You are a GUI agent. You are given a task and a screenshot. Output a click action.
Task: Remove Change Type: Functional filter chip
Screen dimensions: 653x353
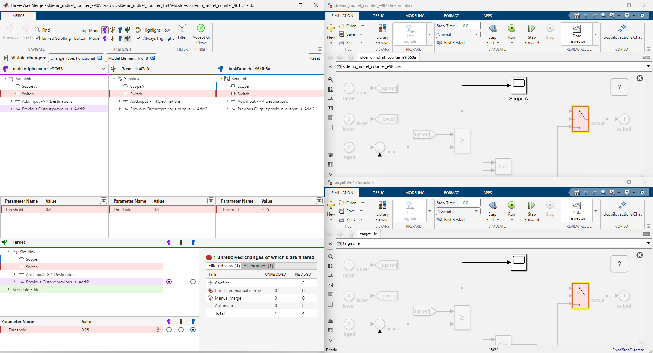tap(99, 58)
